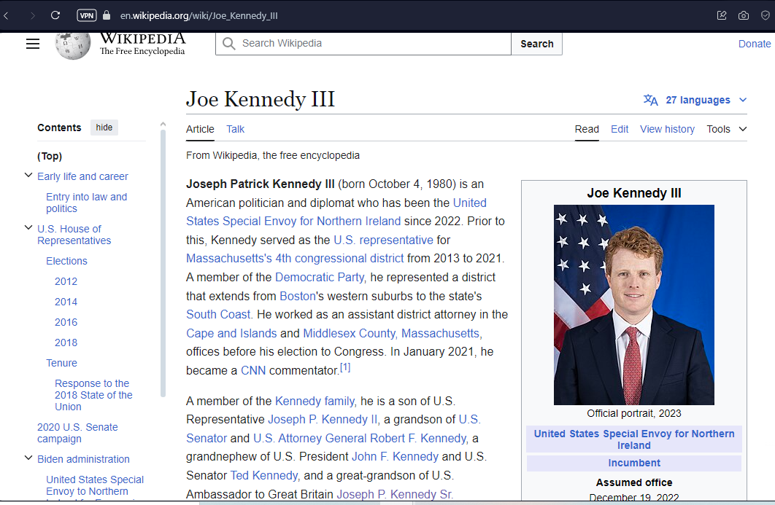Image resolution: width=775 pixels, height=505 pixels.
Task: Open the infobox Special Envoy for Northern Ireland link
Action: tap(633, 439)
